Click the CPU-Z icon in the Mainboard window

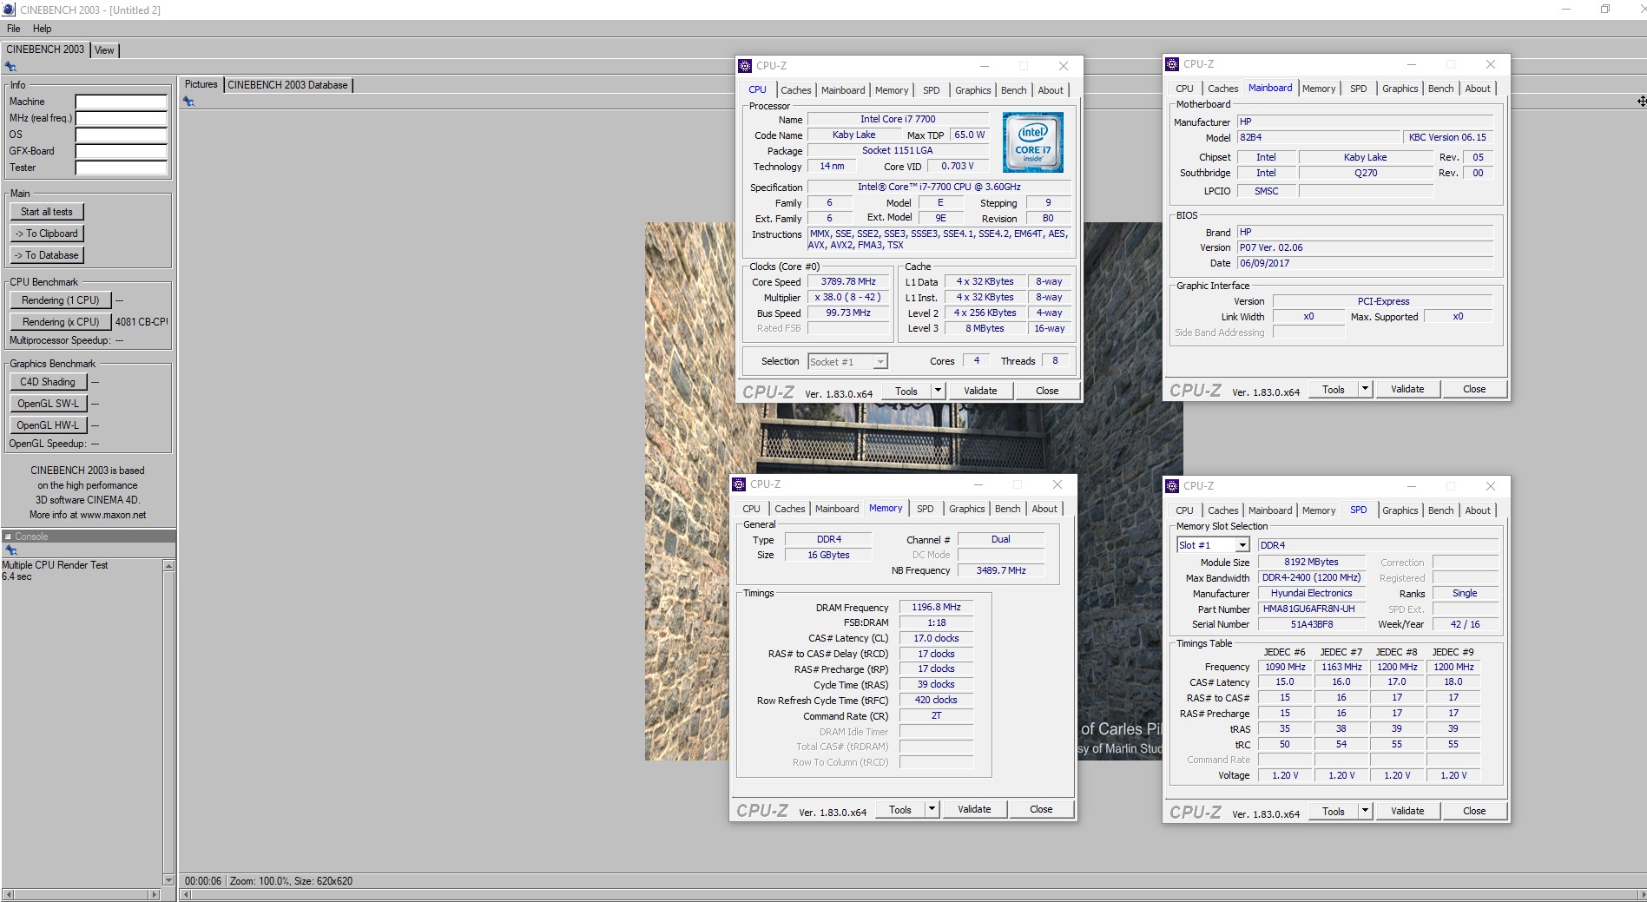pyautogui.click(x=1172, y=64)
